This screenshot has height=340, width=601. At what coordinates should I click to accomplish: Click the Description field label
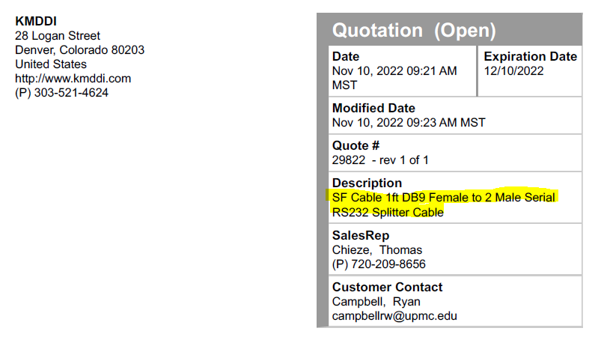367,183
